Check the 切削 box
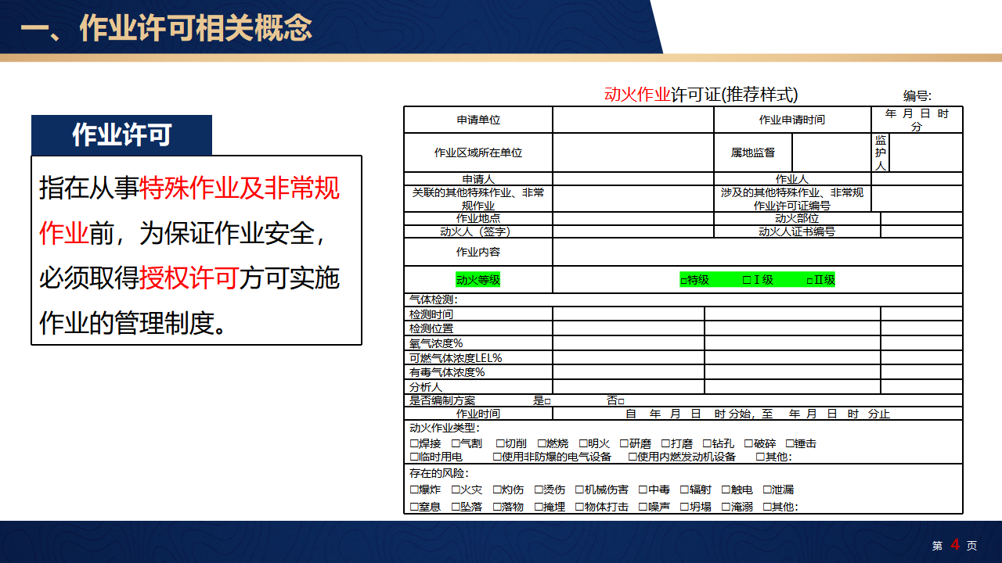 tap(500, 444)
